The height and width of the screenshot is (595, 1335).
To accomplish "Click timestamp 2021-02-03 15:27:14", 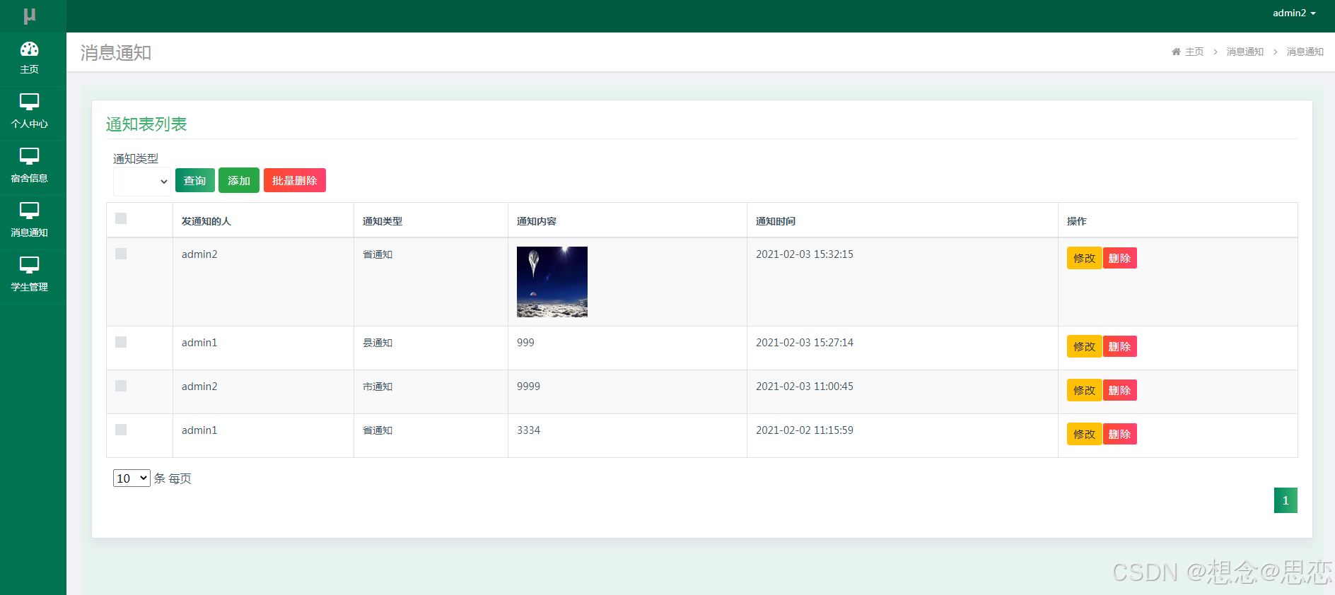I will click(805, 343).
